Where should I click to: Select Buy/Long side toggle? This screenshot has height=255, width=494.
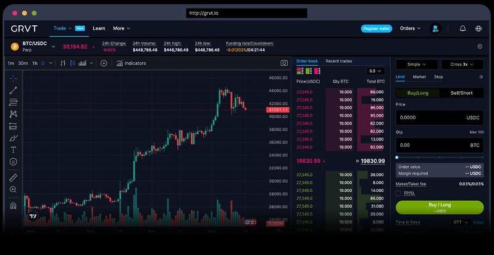point(418,93)
